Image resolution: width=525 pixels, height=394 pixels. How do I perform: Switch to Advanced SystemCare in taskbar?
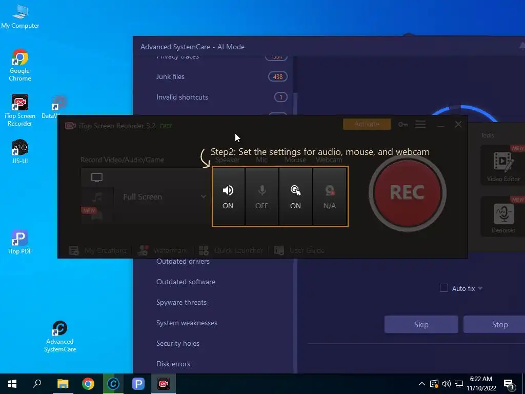coord(113,384)
